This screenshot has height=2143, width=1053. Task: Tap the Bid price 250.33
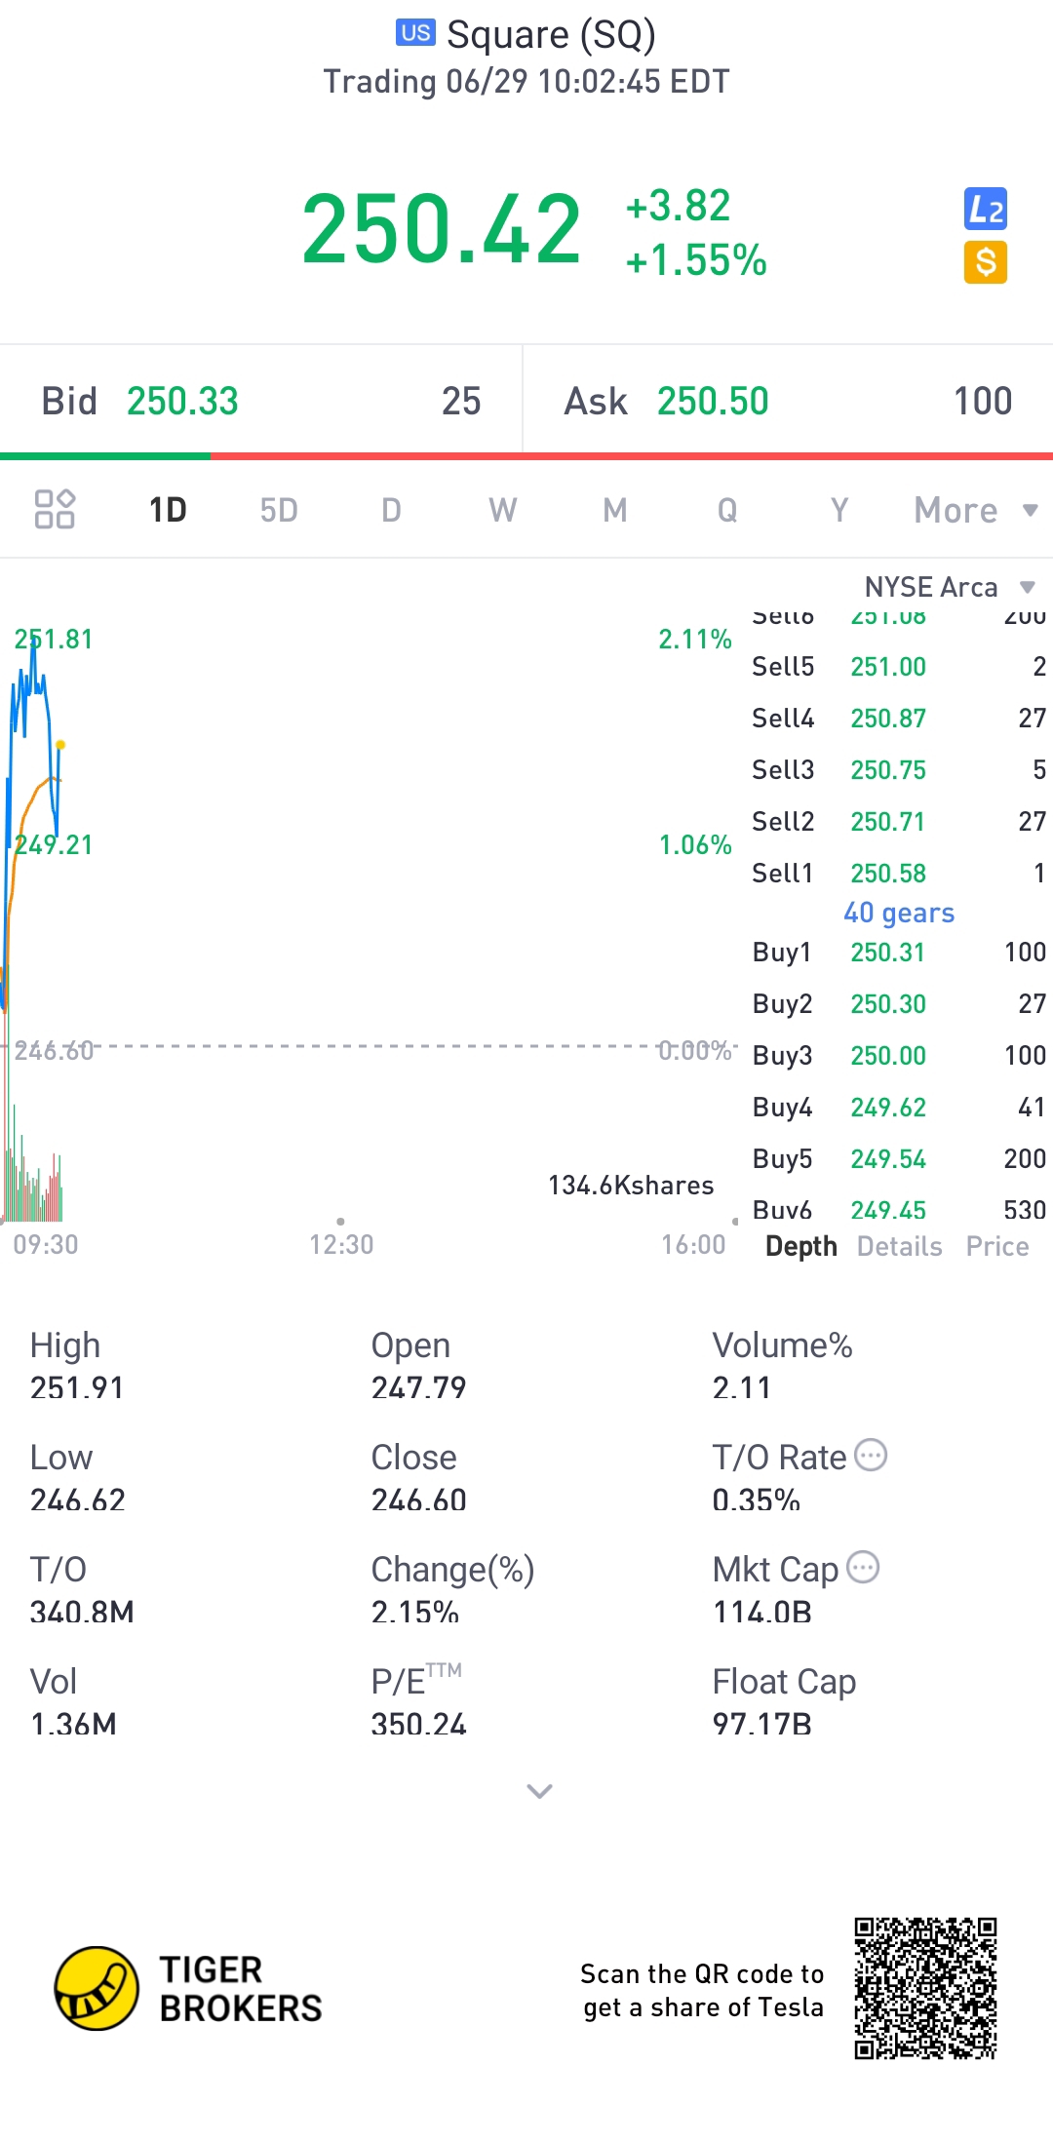tap(182, 401)
